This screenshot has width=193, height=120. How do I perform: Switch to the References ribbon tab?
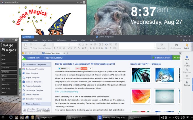62,40
